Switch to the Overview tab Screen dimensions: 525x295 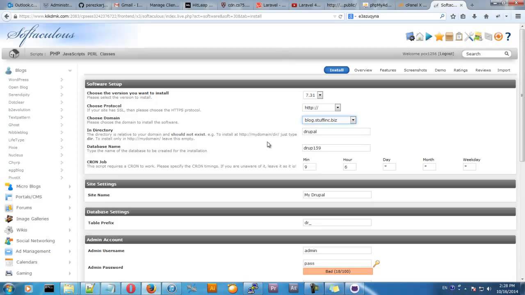coord(363,70)
